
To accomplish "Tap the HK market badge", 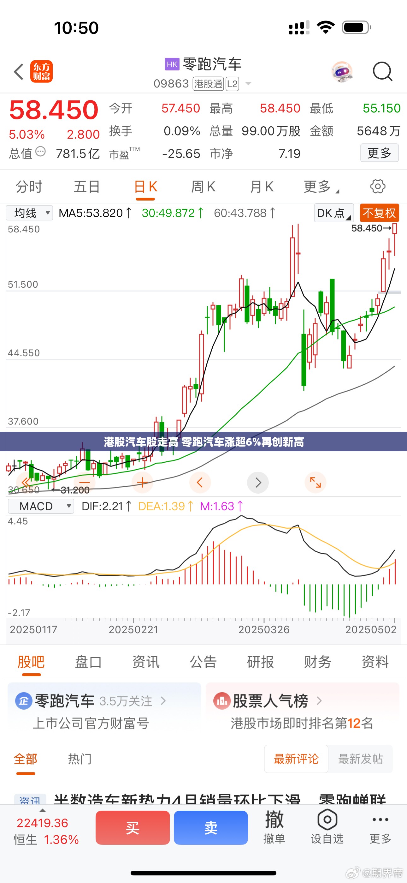I will pyautogui.click(x=172, y=64).
